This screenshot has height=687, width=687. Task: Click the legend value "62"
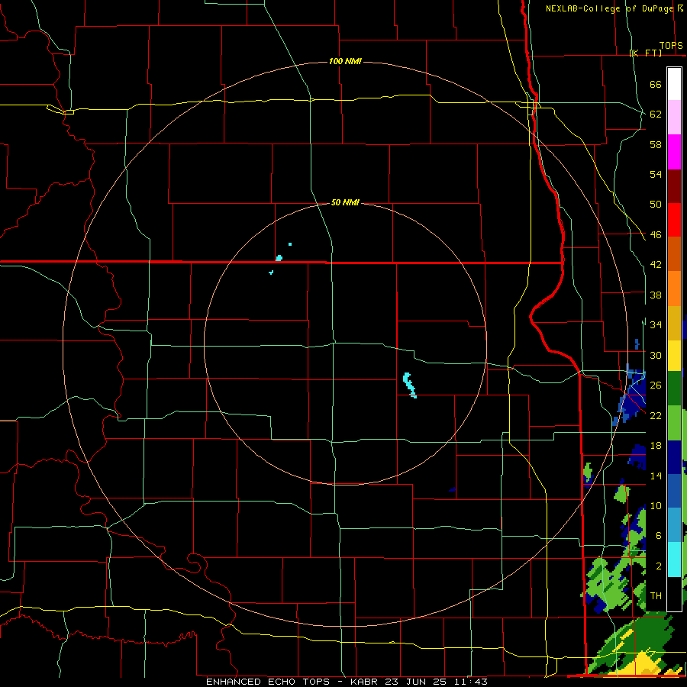pyautogui.click(x=656, y=114)
